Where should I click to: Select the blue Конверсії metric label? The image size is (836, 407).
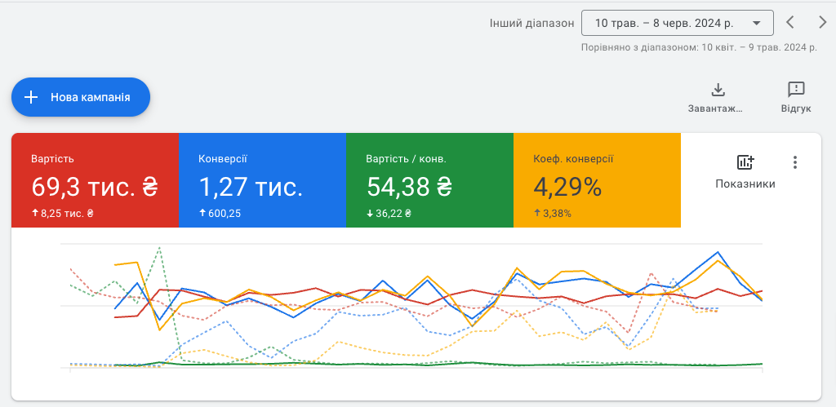(223, 158)
